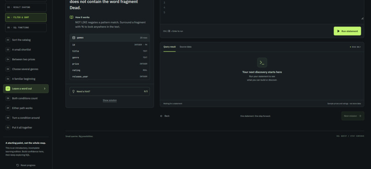371x169 pixels.
Task: Click the number 30 lesson badge
Action: coord(8,118)
